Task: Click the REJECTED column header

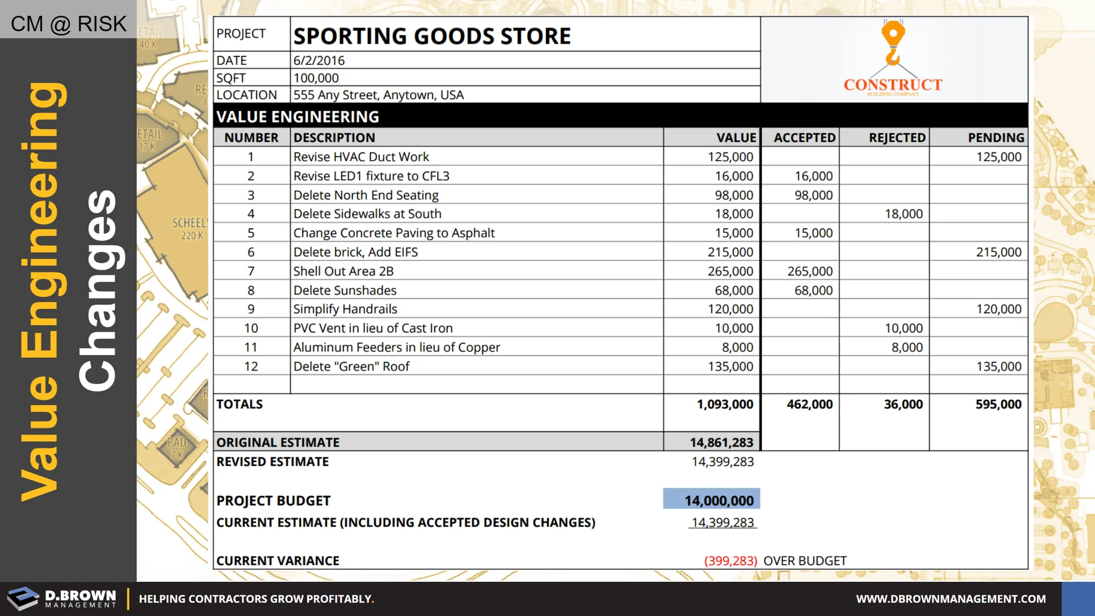Action: 897,138
